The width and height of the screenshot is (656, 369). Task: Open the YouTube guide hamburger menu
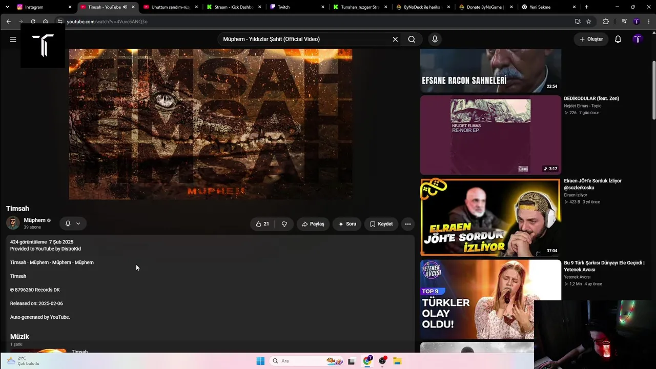click(x=13, y=39)
